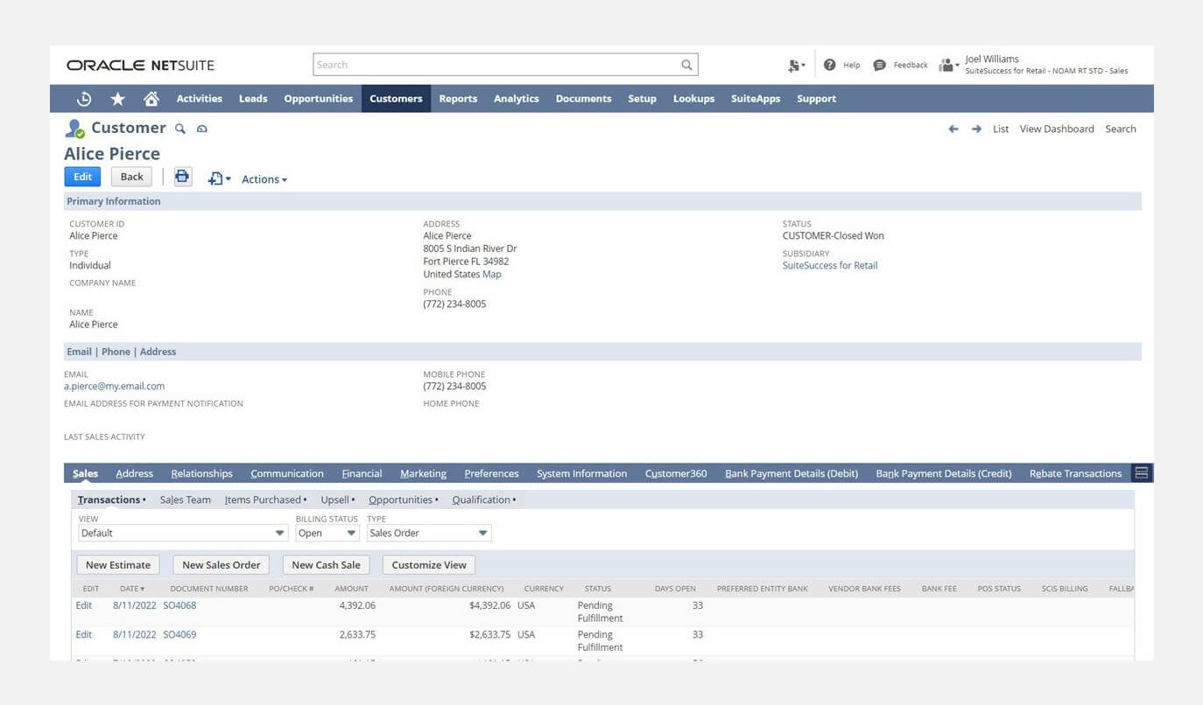Go to previous record with left arrow
Viewport: 1203px width, 705px height.
(x=953, y=129)
